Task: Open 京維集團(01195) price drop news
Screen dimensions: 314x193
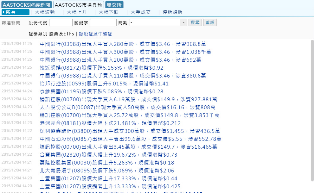Action: click(x=101, y=92)
